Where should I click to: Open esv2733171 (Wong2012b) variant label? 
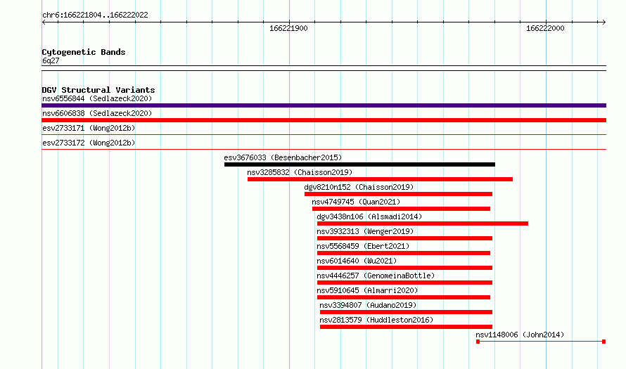click(x=89, y=128)
